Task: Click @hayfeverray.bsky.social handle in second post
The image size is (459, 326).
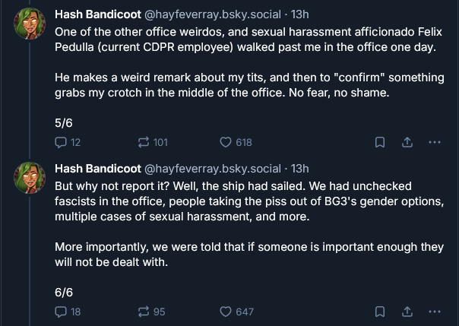Action: [212, 168]
